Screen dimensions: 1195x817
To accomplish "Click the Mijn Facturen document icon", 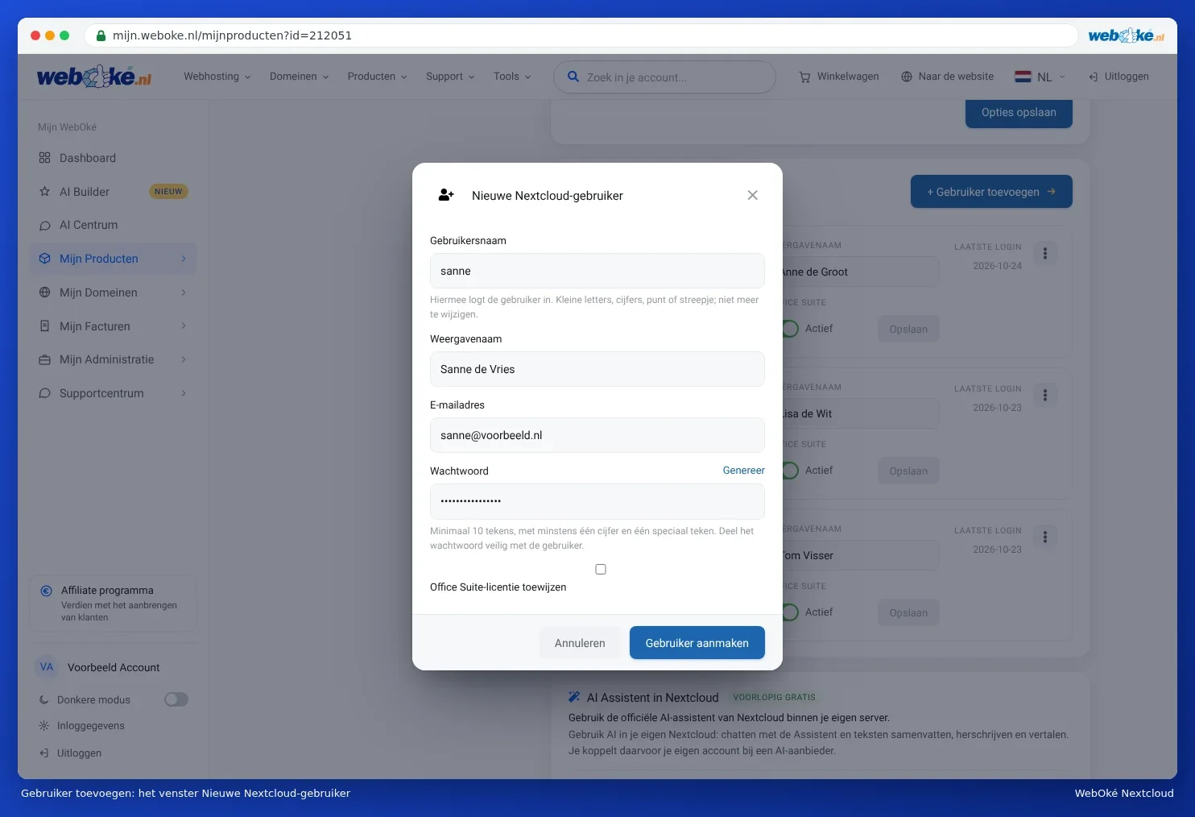I will tap(44, 326).
